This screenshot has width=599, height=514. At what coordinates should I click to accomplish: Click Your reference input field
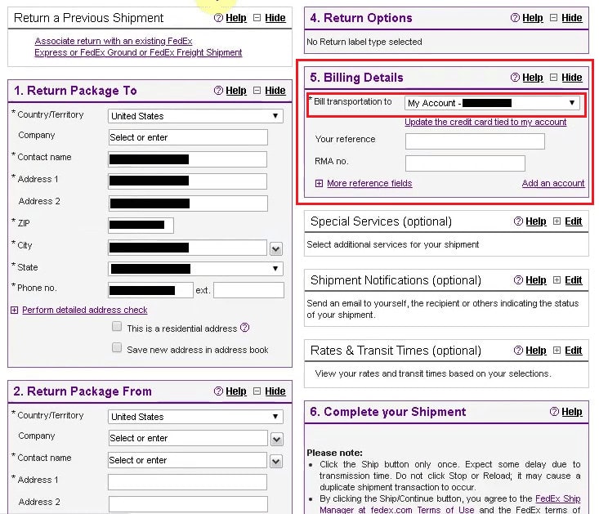click(x=475, y=141)
